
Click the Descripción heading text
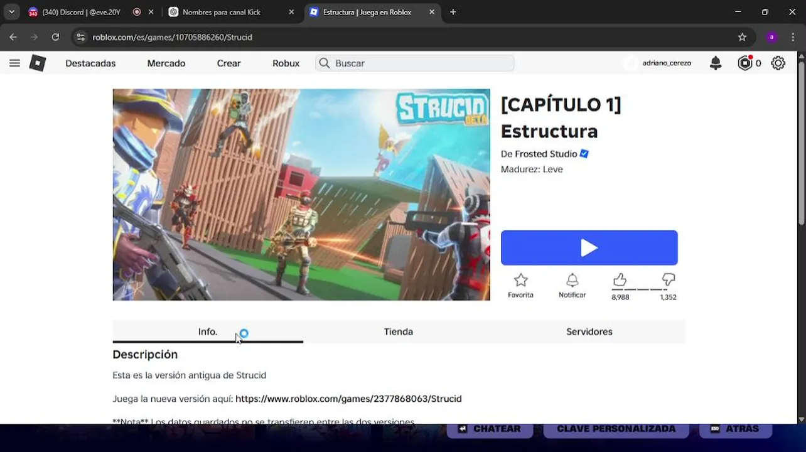[x=145, y=355]
